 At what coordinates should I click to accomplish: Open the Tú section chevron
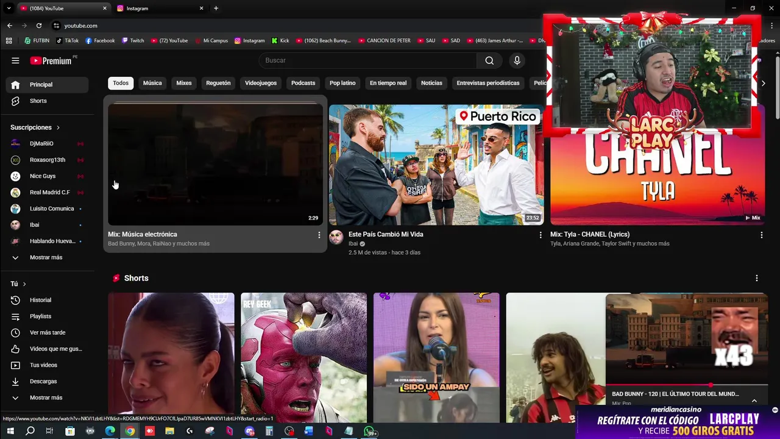pos(24,284)
